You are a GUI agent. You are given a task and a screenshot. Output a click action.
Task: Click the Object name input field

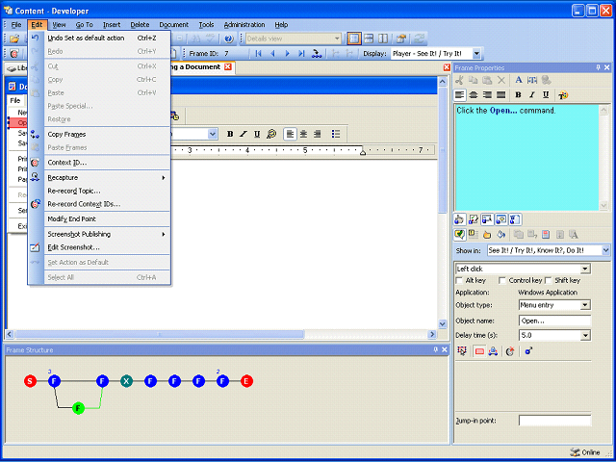(554, 321)
